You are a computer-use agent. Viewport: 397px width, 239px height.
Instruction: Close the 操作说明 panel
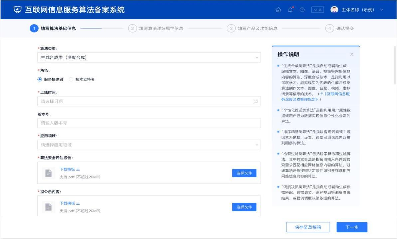(352, 54)
